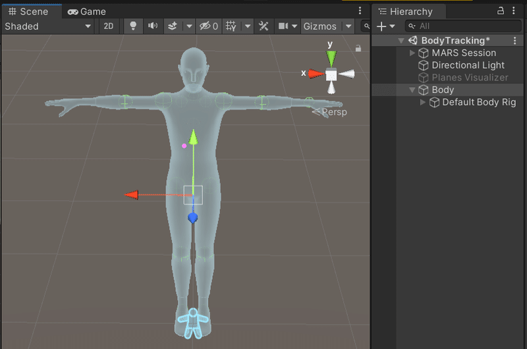Expand the Default Body Rig item
Viewport: 527px width, 349px height.
click(x=423, y=102)
